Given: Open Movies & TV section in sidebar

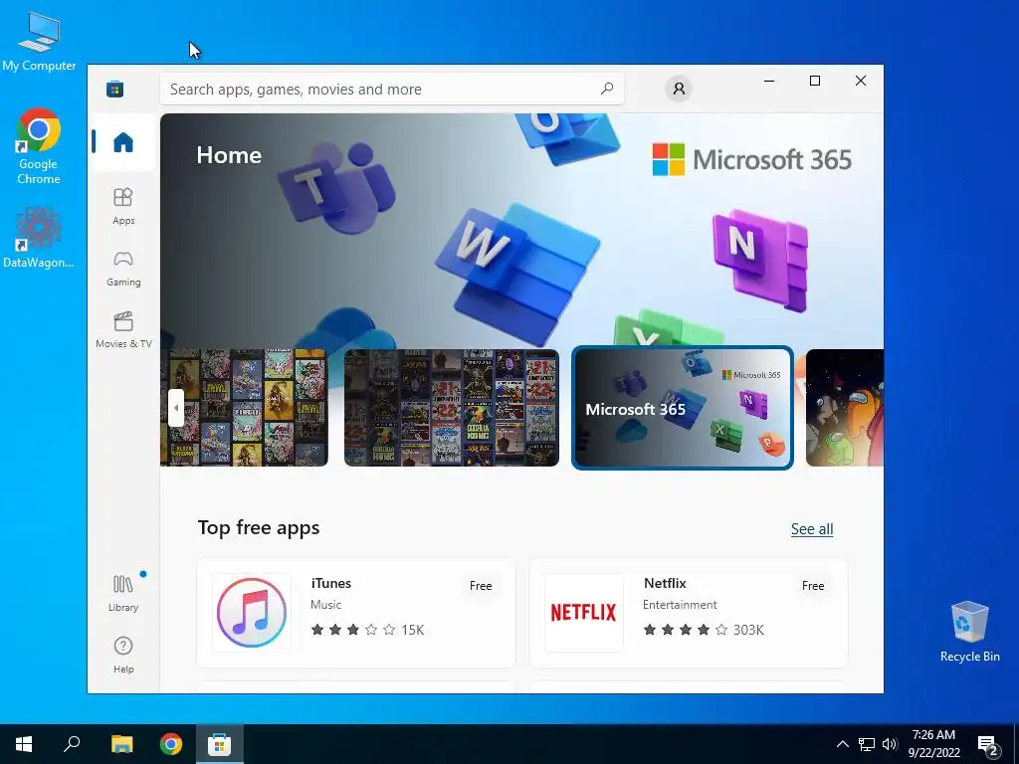Looking at the screenshot, I should click(123, 330).
